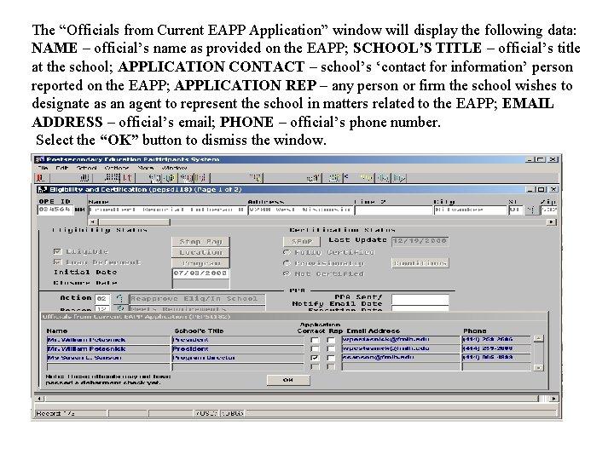The width and height of the screenshot is (614, 460).
Task: Click the empty Closure Date field
Action: (201, 283)
